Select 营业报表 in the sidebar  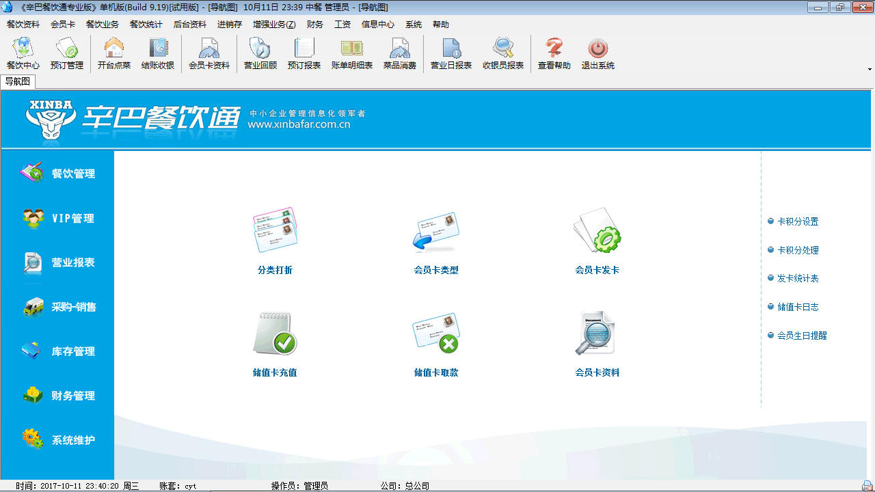tap(57, 262)
